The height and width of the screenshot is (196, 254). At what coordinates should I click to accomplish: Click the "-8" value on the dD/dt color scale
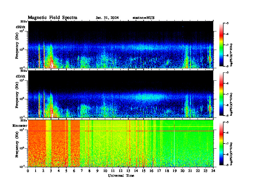tap(227, 105)
